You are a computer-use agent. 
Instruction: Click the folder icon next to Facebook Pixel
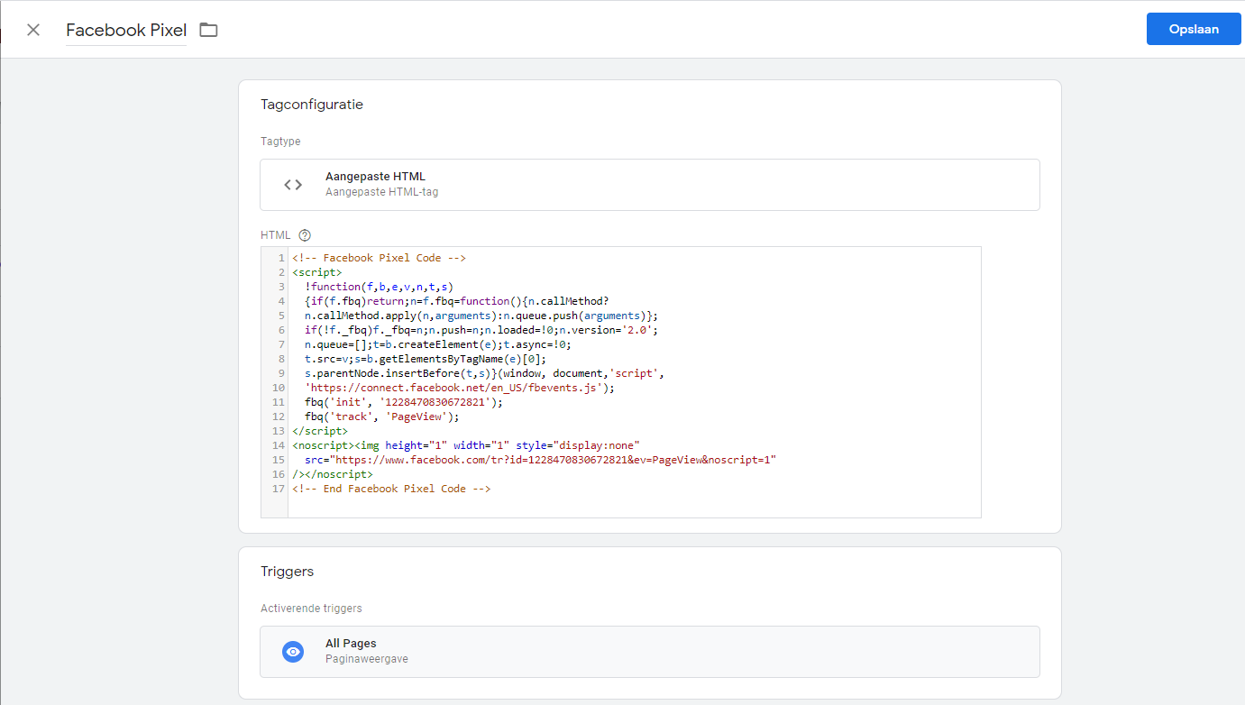pos(208,30)
